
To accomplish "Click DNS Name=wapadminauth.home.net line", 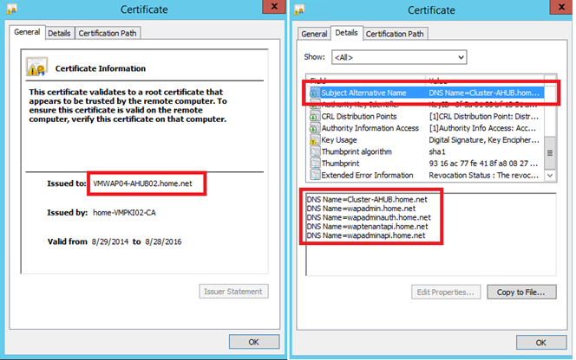I will [x=369, y=217].
